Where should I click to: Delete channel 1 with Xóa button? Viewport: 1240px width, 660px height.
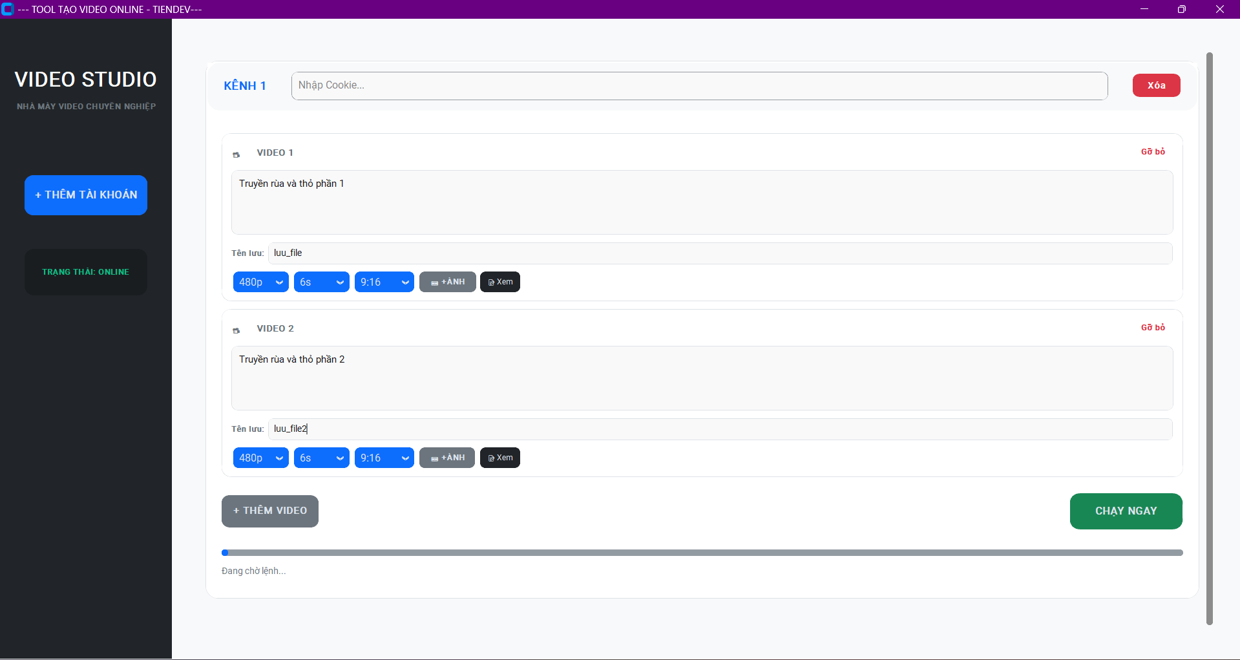click(x=1156, y=85)
